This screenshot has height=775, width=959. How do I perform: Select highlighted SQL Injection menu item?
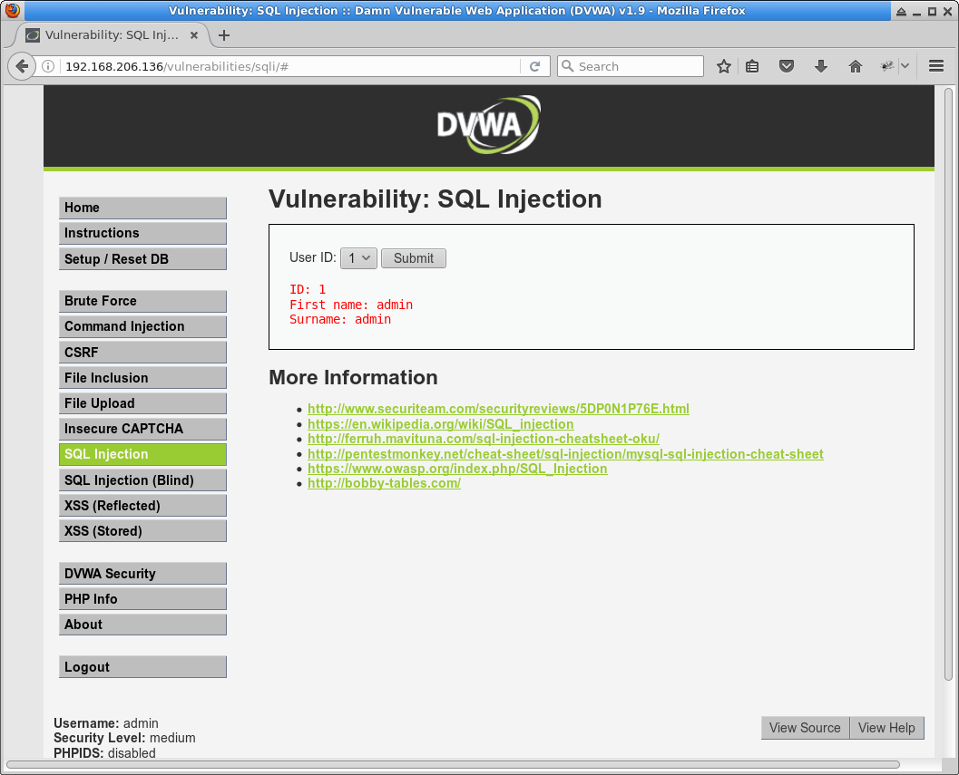pos(142,455)
